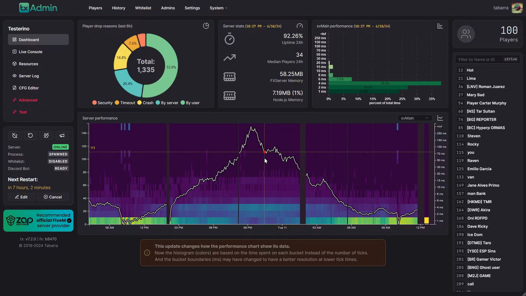Click the orange Timeout donut segment
The width and height of the screenshot is (526, 296).
[x=132, y=43]
